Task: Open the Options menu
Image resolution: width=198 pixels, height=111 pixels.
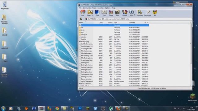Action: pos(108,8)
